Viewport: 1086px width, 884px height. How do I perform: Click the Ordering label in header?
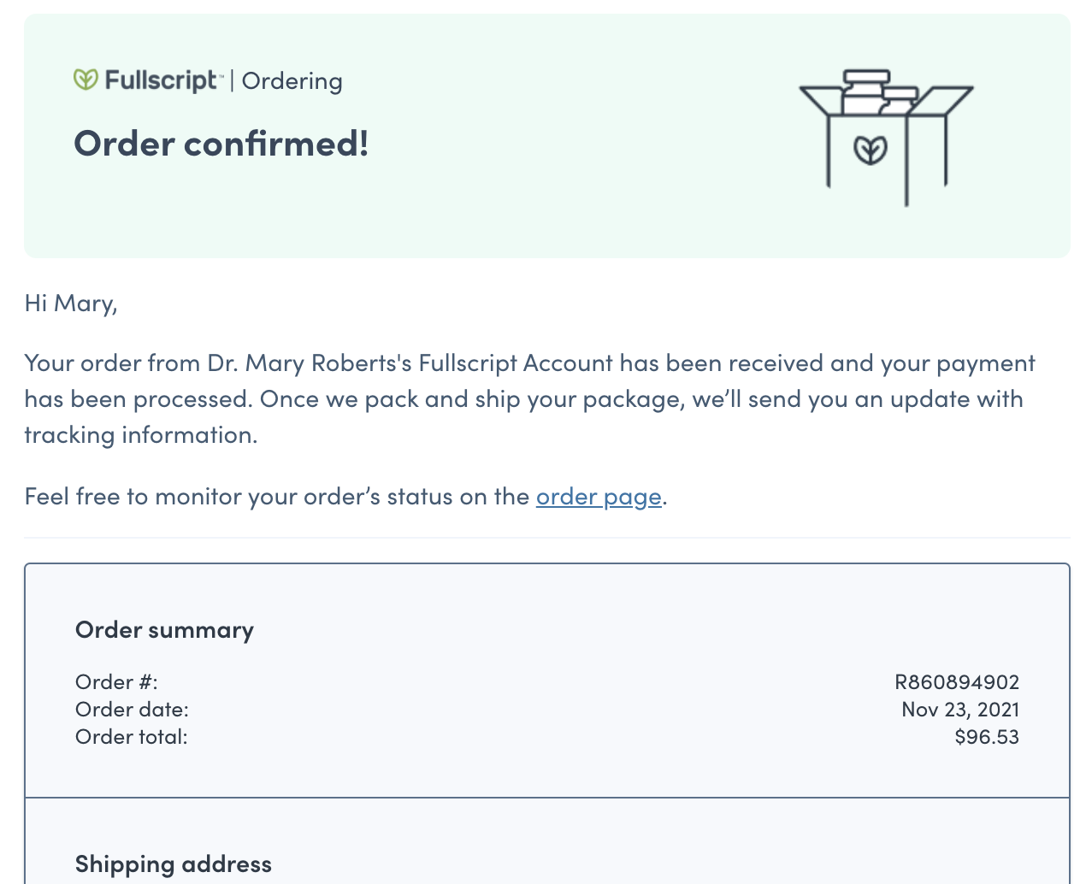point(292,81)
